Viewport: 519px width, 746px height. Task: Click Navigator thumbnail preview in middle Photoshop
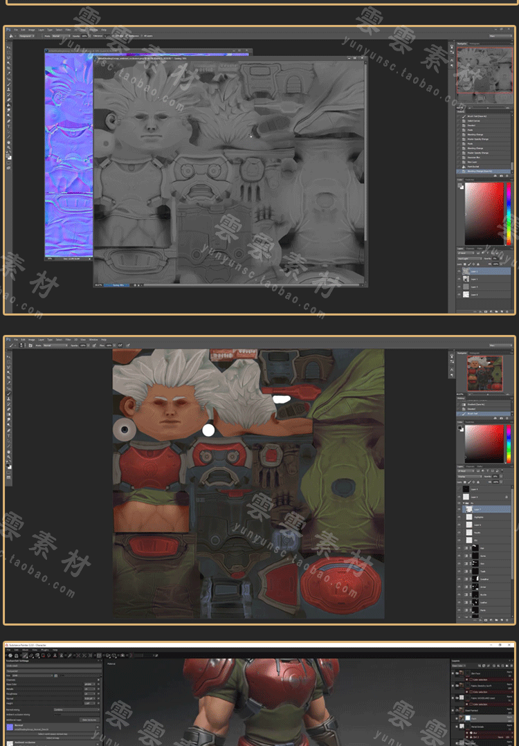click(485, 374)
